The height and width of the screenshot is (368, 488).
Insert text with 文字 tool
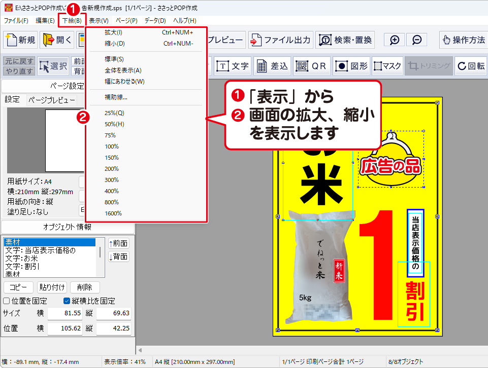tap(233, 66)
